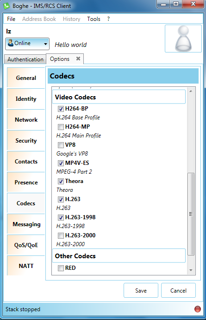Click the Hello world status message
206x320 pixels.
click(x=71, y=45)
